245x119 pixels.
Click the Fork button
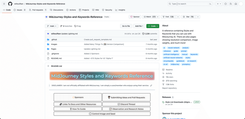click(x=169, y=17)
